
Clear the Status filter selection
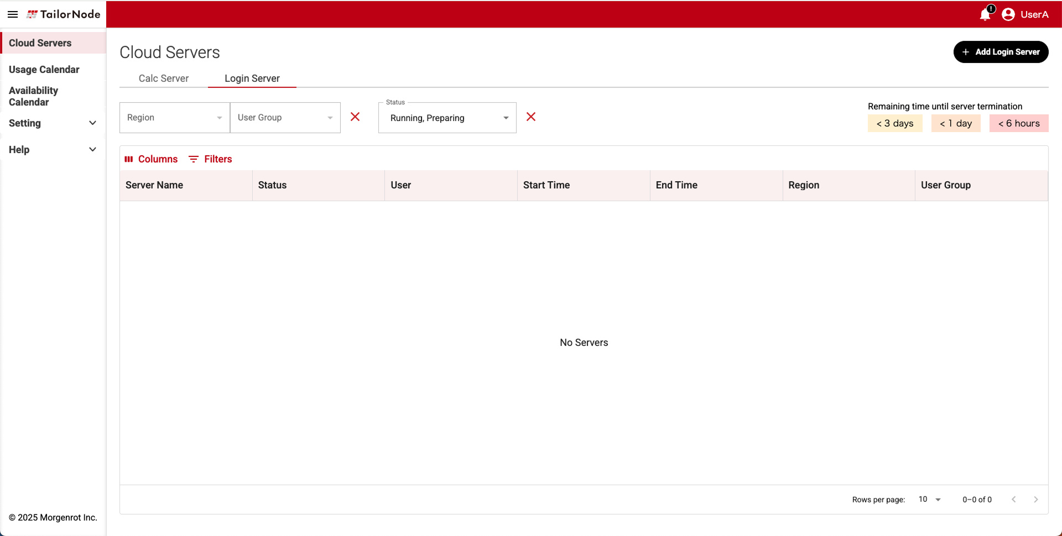point(531,117)
